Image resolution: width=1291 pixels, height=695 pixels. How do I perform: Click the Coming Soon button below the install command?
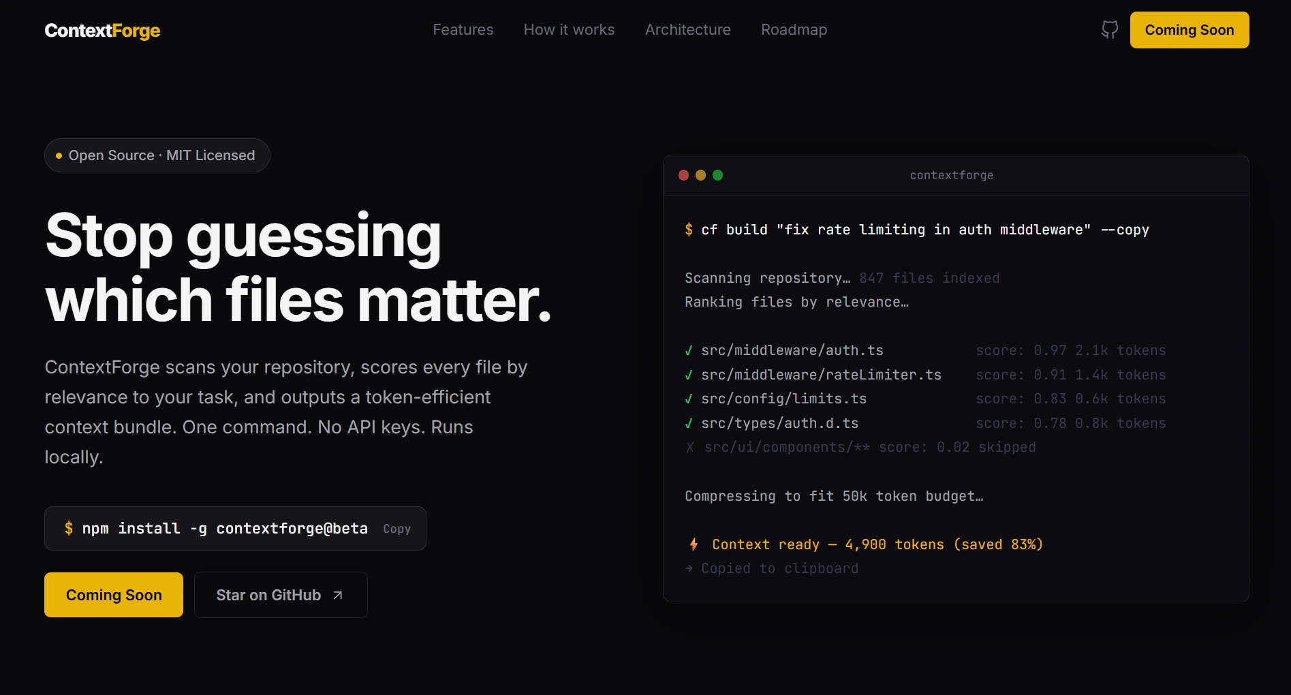point(114,595)
